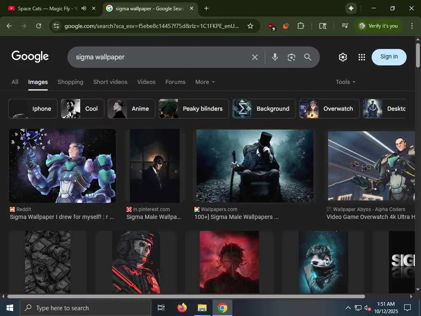The width and height of the screenshot is (421, 316).
Task: Open File Explorer from taskbar
Action: coord(202,308)
